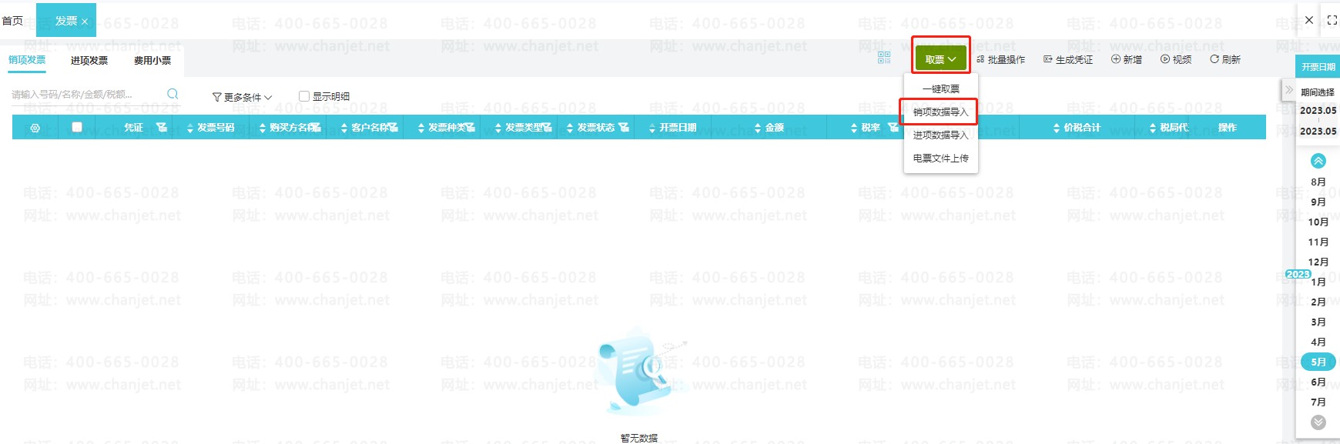Choose 进项数据导入 menu item
This screenshot has width=1340, height=444.
[940, 135]
